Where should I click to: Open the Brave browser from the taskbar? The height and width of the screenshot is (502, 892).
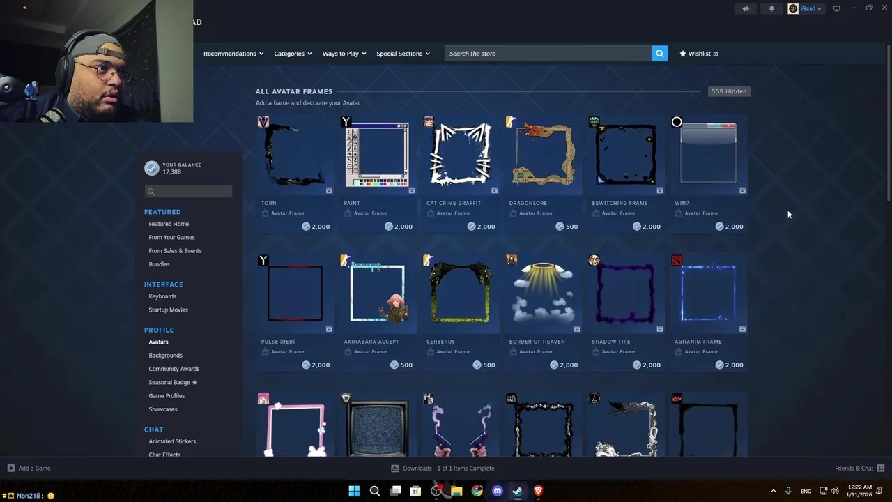[x=538, y=491]
